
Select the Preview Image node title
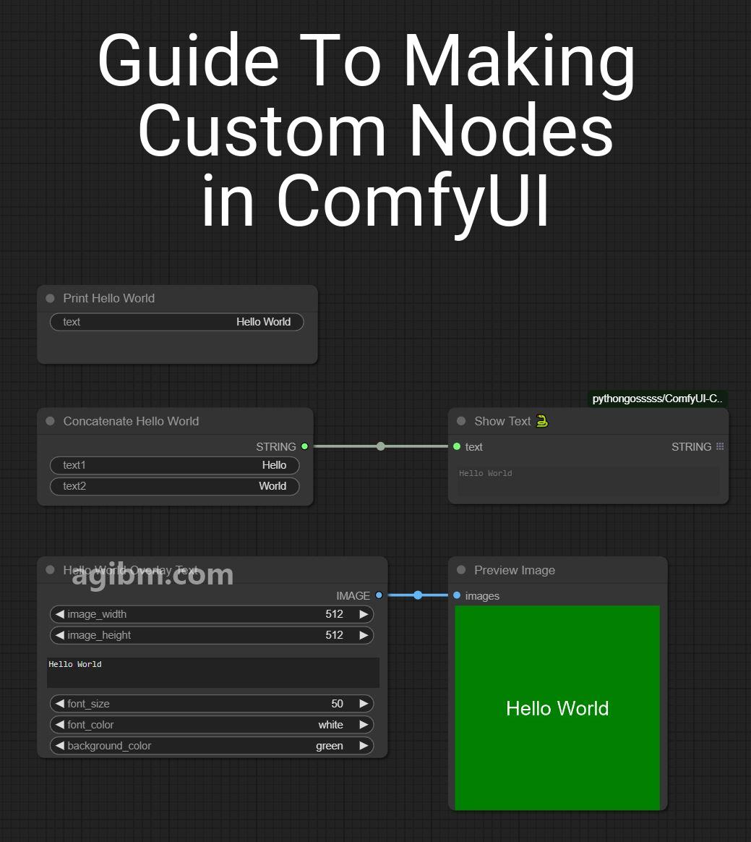[515, 570]
